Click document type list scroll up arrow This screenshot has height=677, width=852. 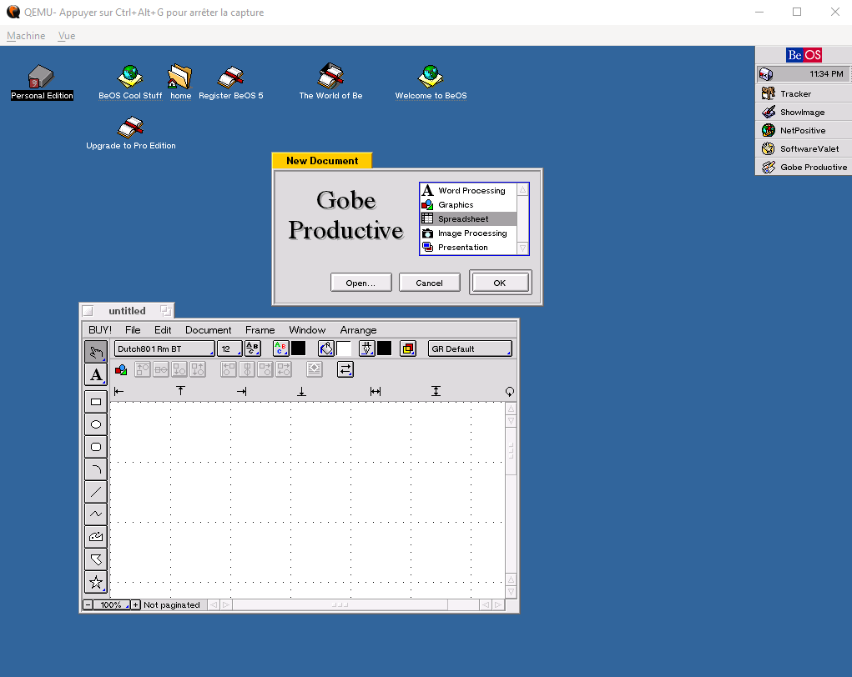click(x=522, y=189)
